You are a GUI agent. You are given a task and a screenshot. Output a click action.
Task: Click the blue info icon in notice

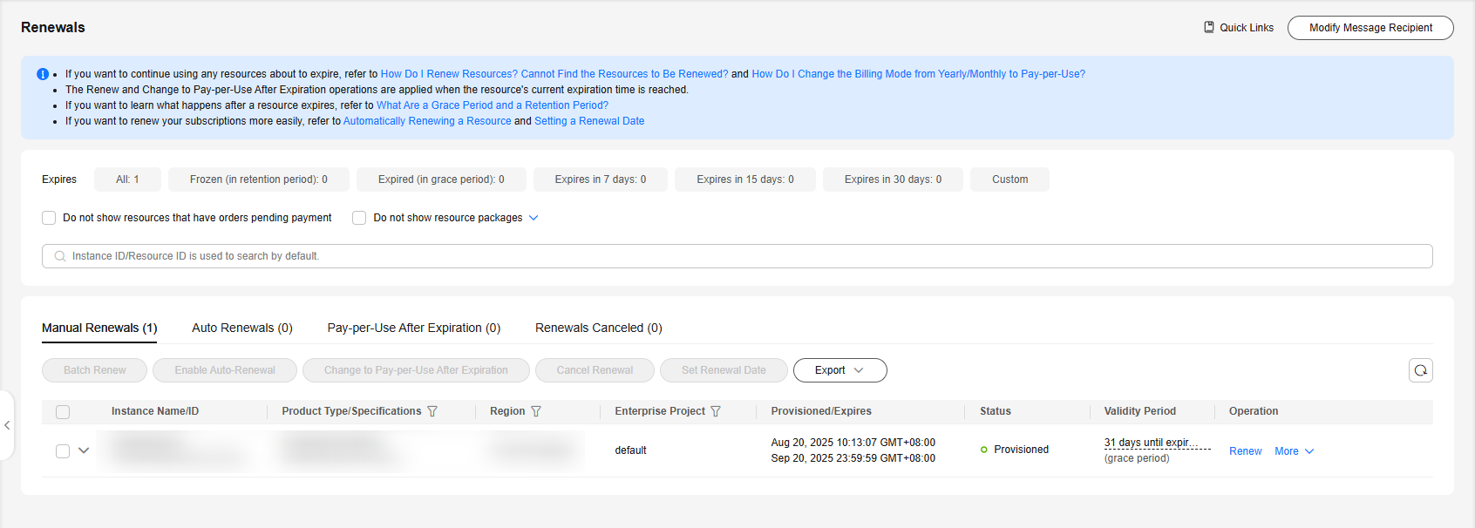coord(43,74)
